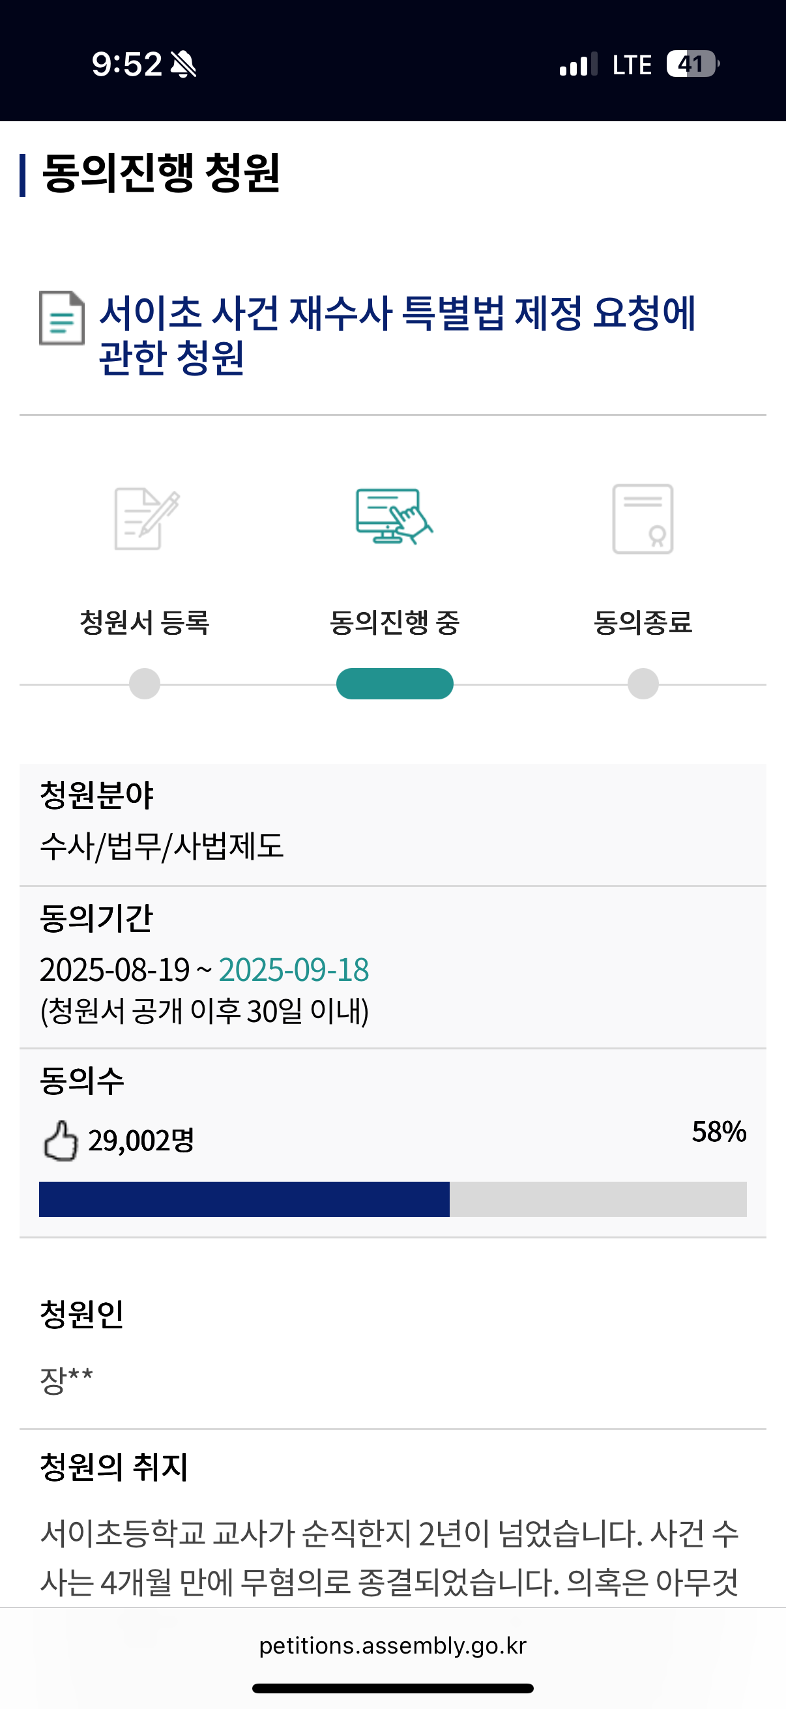The width and height of the screenshot is (786, 1709).
Task: Tap the gray dot under 청원서 등록
Action: (145, 683)
